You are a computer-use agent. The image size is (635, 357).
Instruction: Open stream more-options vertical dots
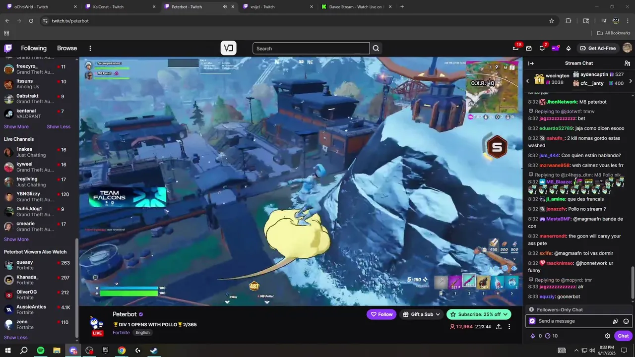[509, 327]
